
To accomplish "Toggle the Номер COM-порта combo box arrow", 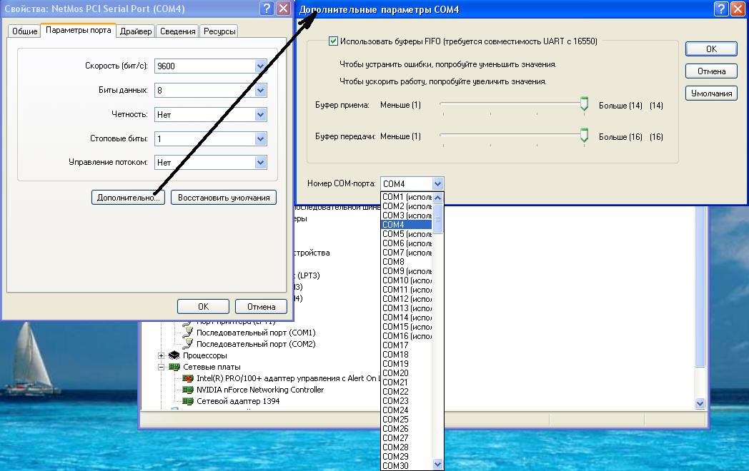I will [x=437, y=183].
